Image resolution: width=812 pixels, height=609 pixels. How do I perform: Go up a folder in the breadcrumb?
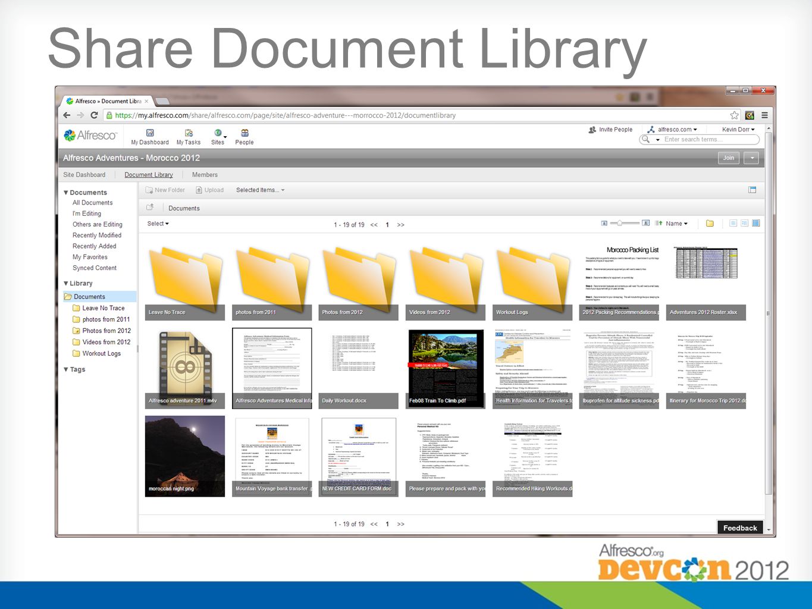(x=150, y=208)
